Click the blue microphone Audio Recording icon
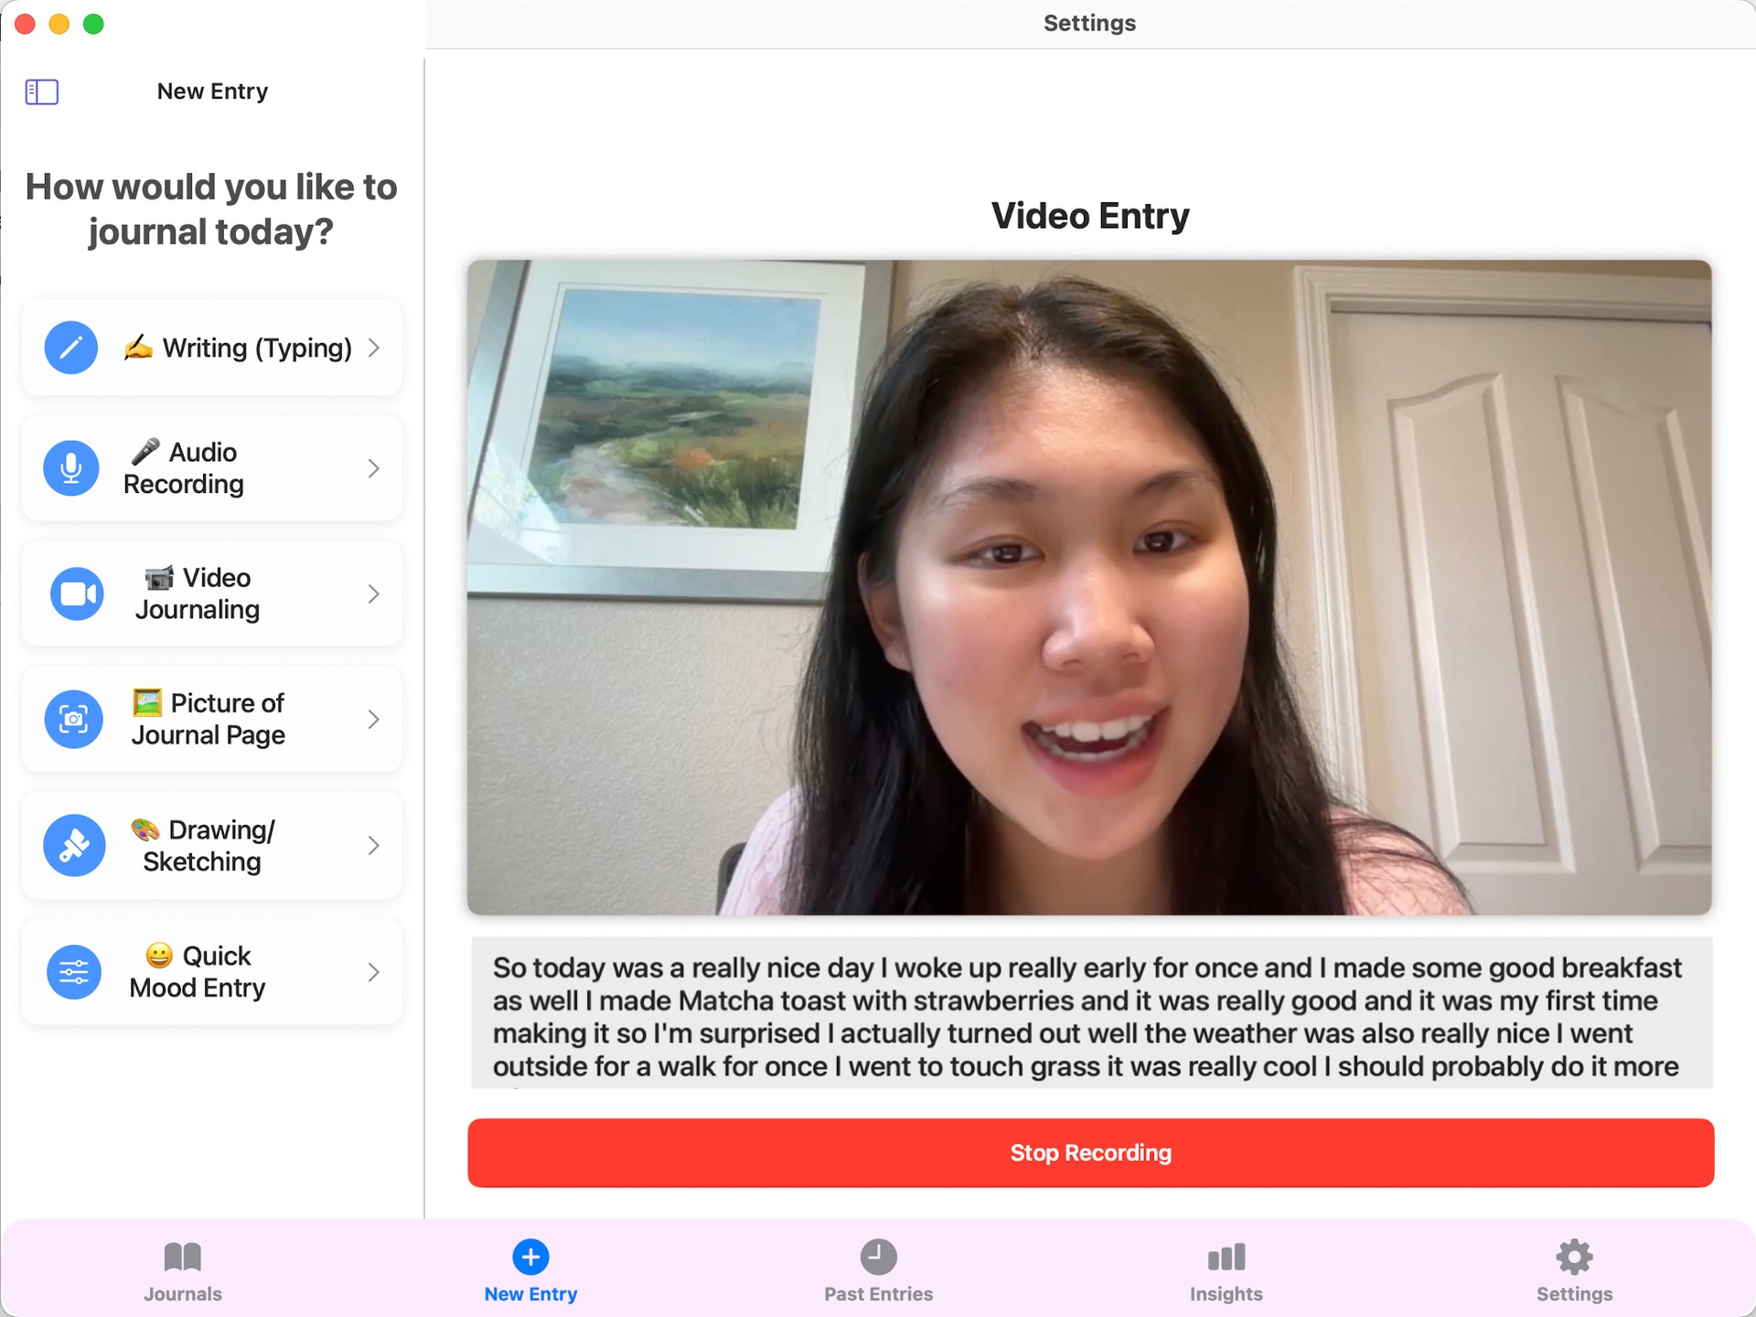The image size is (1756, 1317). click(71, 468)
